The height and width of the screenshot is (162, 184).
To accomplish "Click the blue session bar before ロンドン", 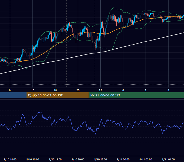I will pyautogui.click(x=13, y=95).
